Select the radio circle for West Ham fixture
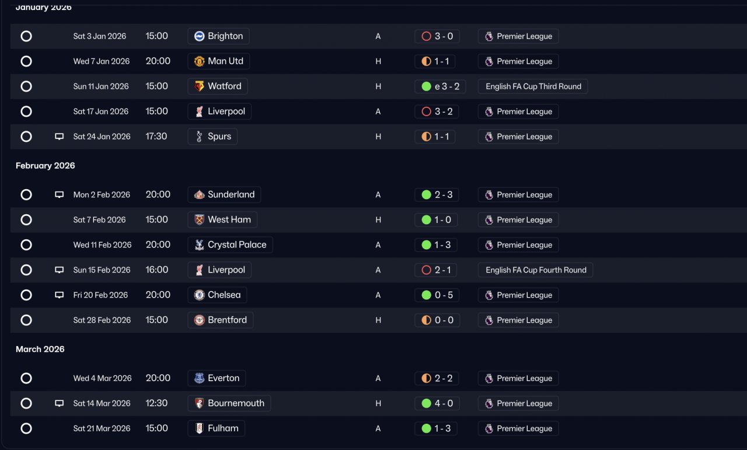The width and height of the screenshot is (747, 450). click(x=26, y=220)
